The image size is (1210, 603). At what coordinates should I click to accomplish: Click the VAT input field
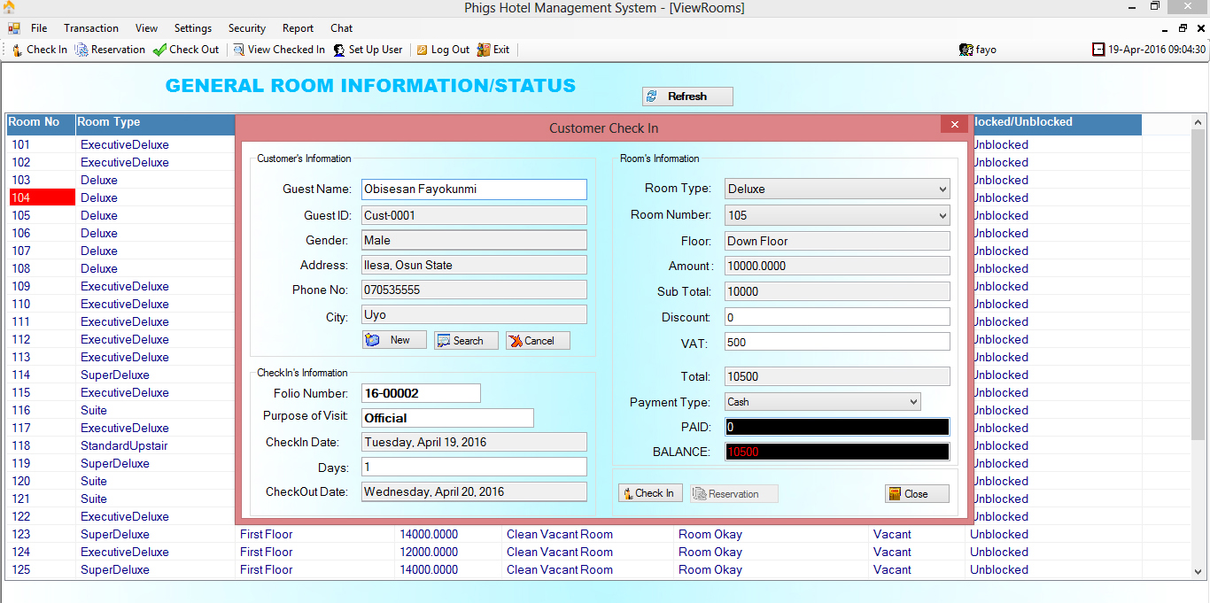837,342
